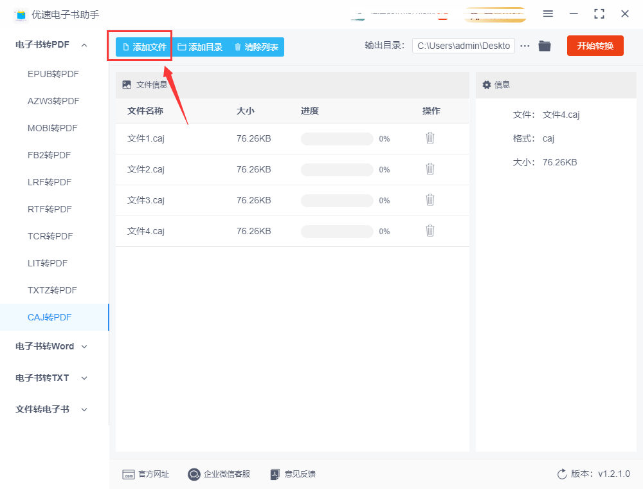Start conversion with 开始转换
Screen dimensions: 643x489
(595, 46)
